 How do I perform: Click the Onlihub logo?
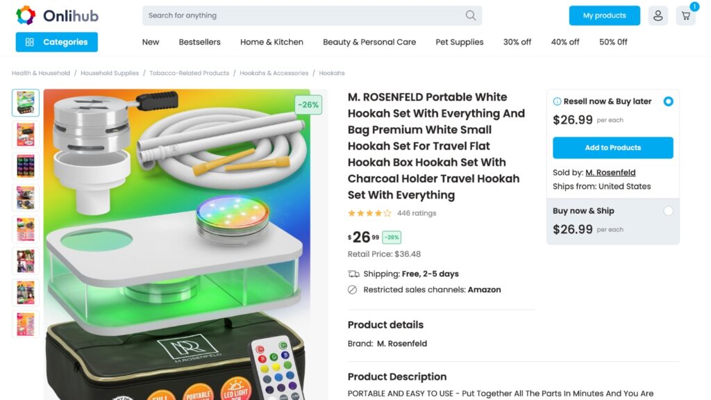pyautogui.click(x=57, y=15)
